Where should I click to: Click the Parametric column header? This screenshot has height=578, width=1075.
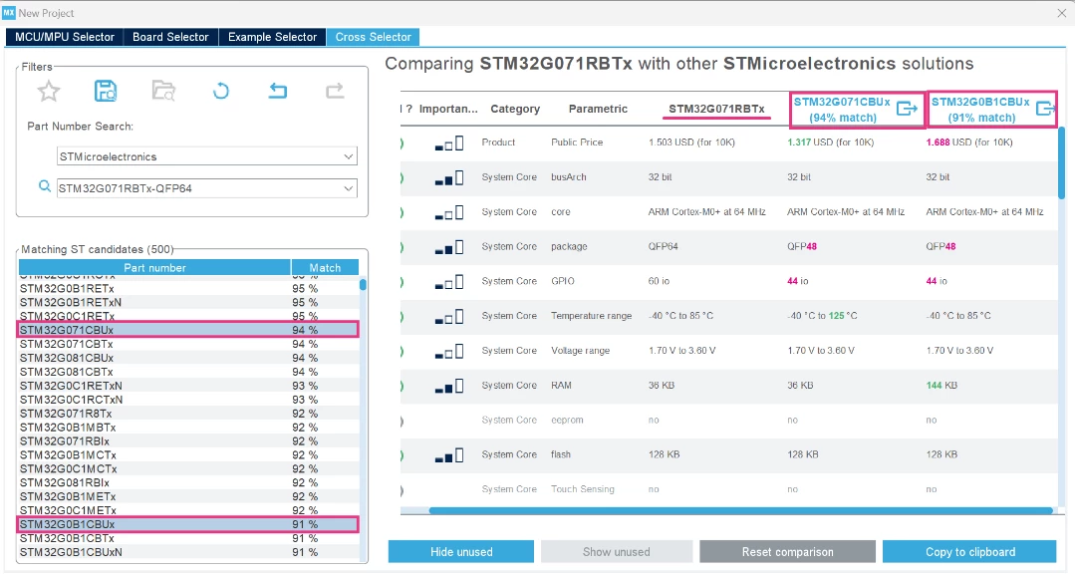pos(598,109)
